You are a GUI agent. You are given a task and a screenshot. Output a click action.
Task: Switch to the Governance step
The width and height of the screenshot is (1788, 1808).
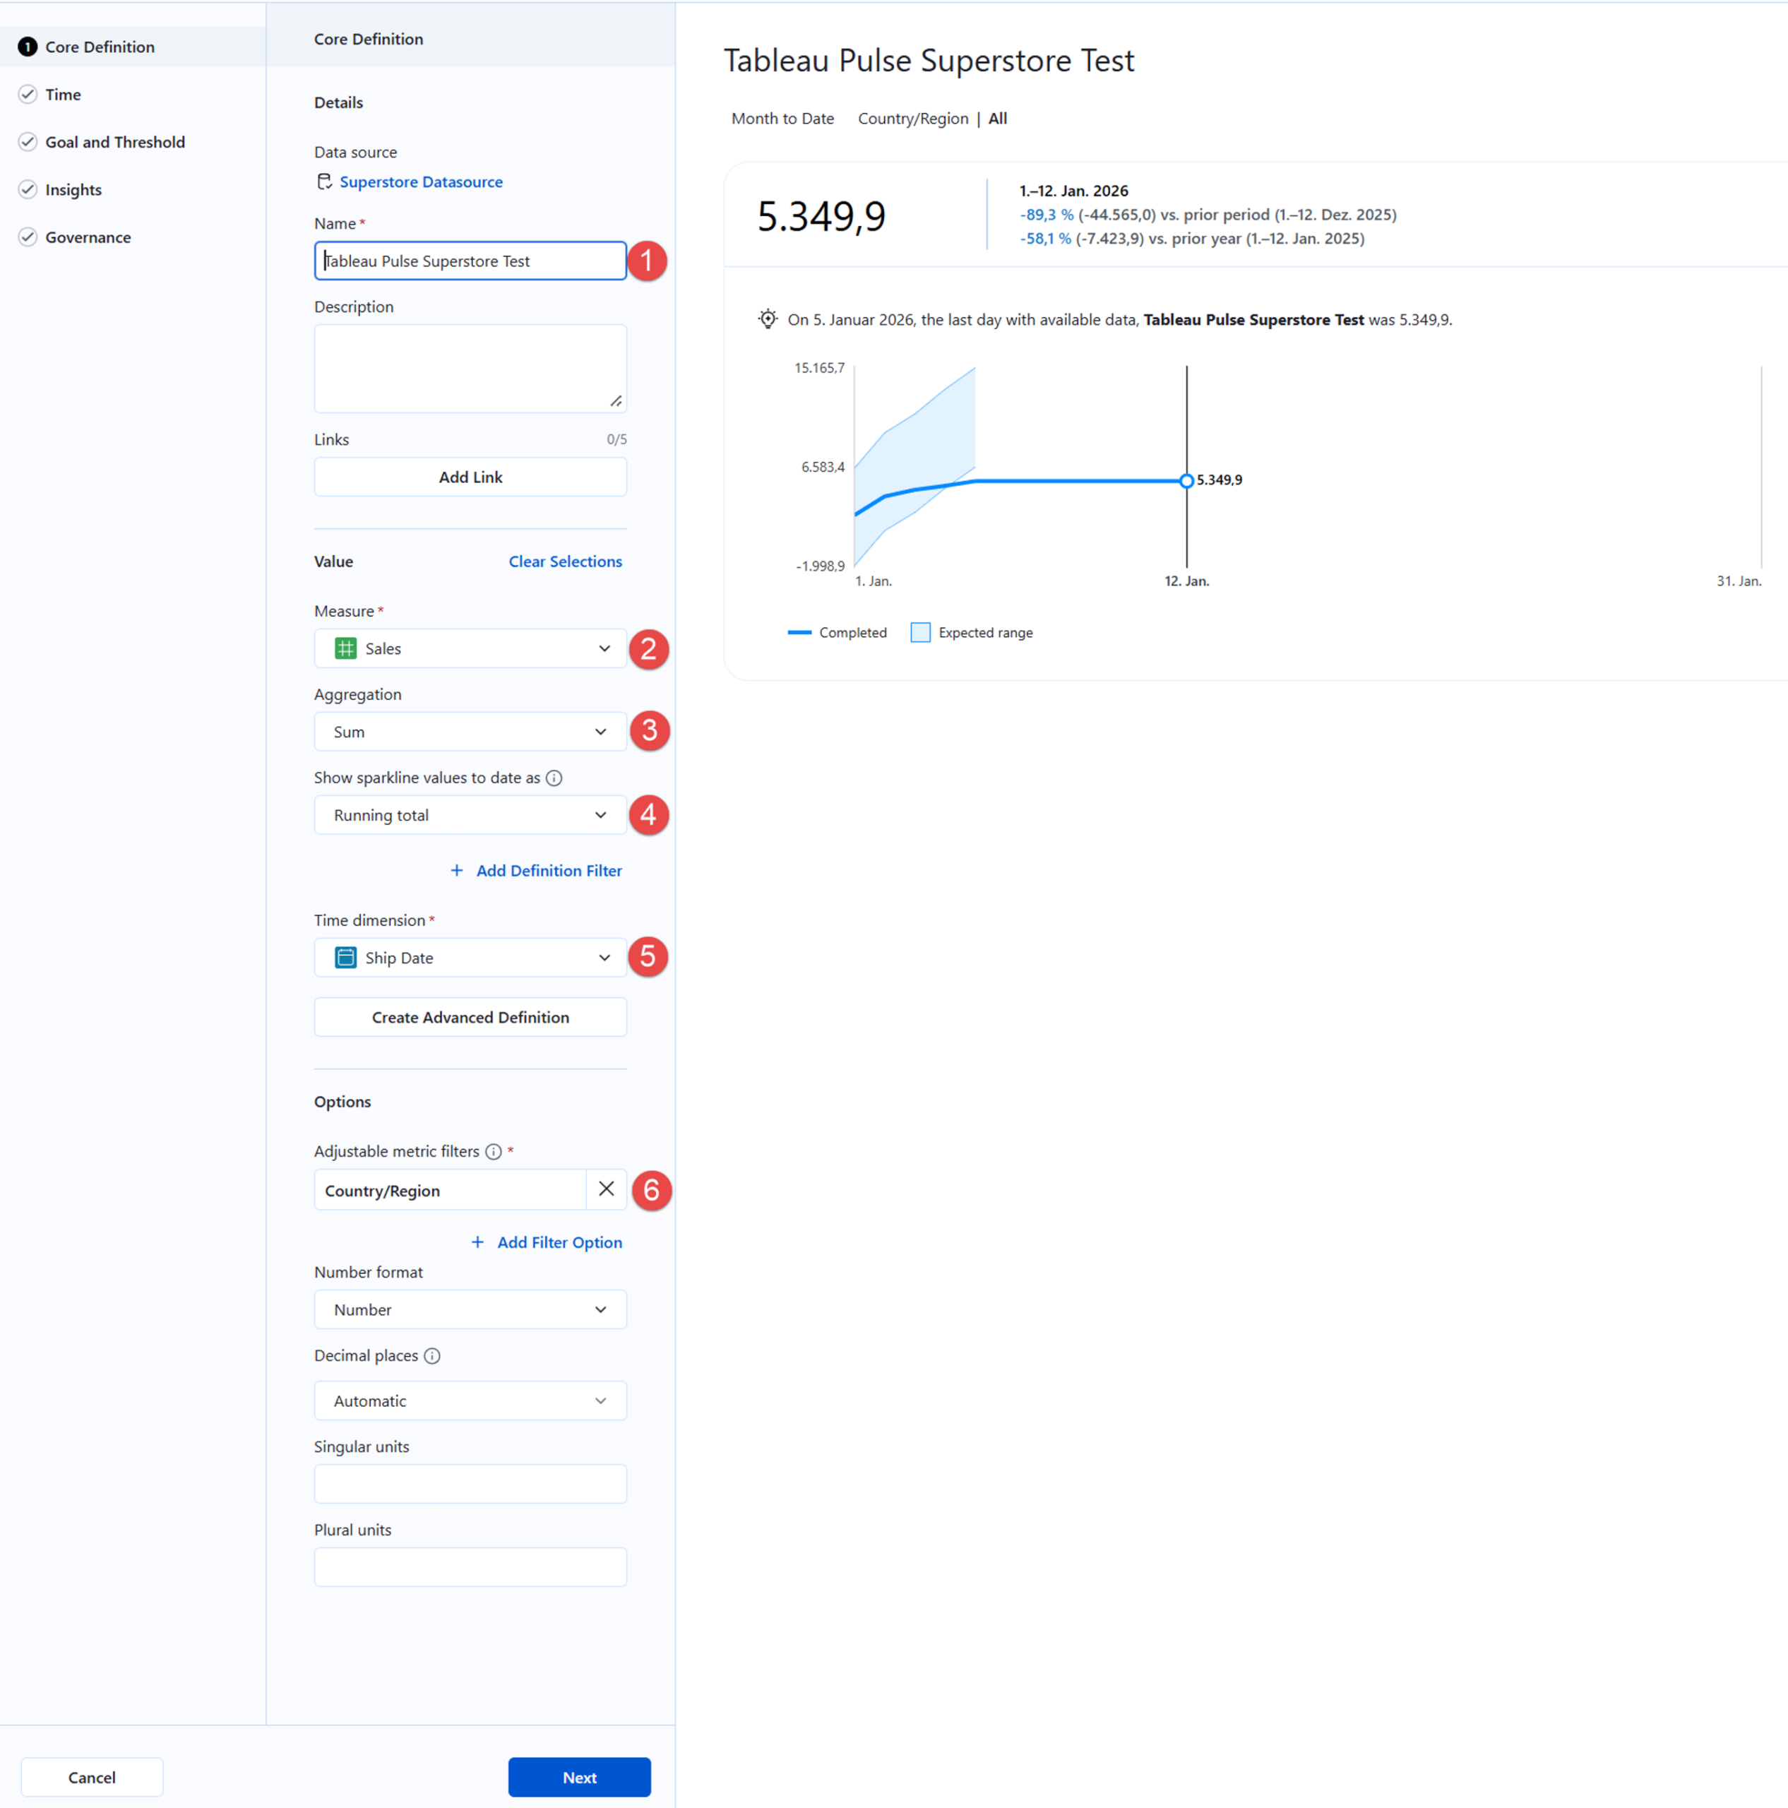[88, 238]
